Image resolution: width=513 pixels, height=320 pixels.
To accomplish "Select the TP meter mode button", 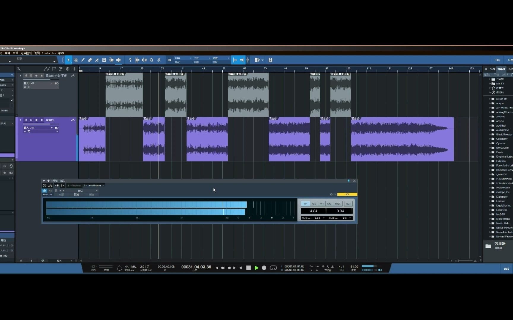I will click(x=305, y=204).
